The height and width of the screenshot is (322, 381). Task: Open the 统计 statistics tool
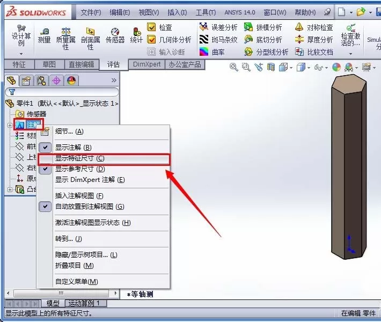click(136, 36)
